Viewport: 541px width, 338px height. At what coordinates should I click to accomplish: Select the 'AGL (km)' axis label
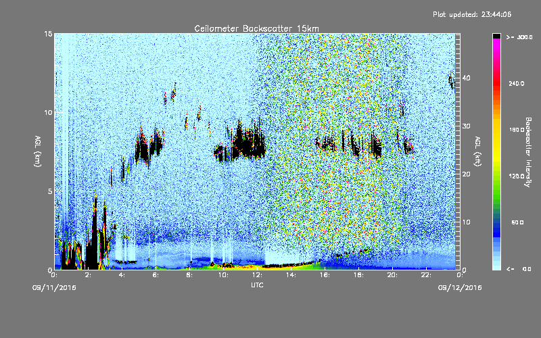(x=38, y=151)
